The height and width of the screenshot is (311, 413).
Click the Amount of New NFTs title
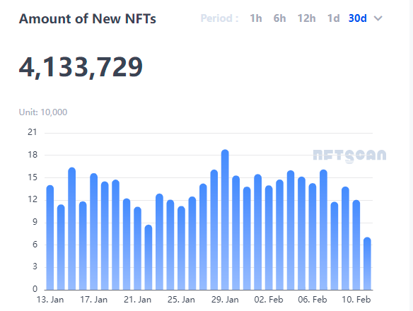coord(88,18)
